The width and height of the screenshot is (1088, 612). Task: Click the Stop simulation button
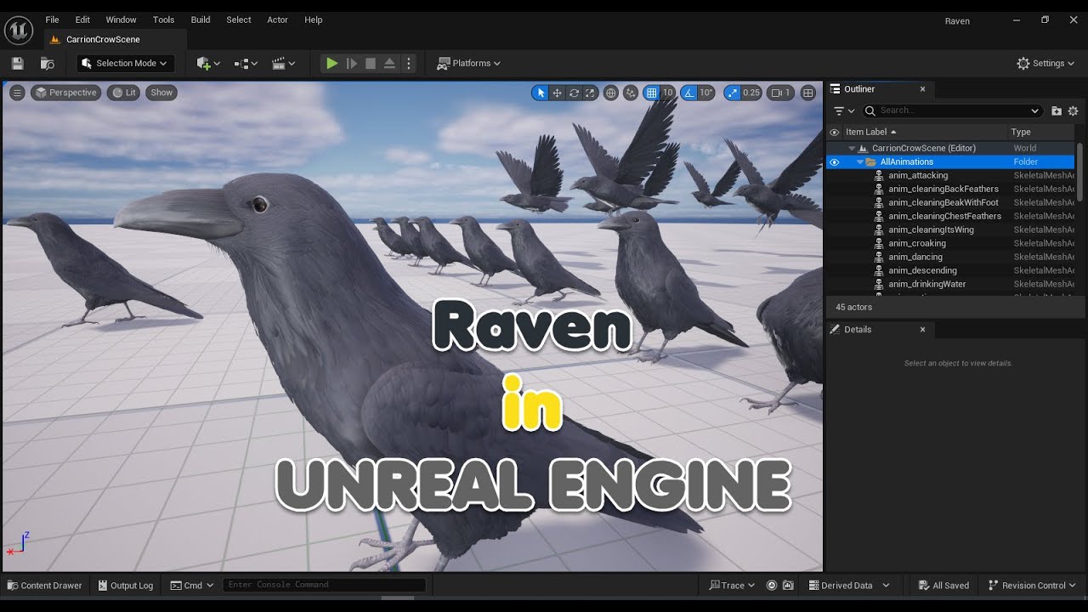pos(371,63)
